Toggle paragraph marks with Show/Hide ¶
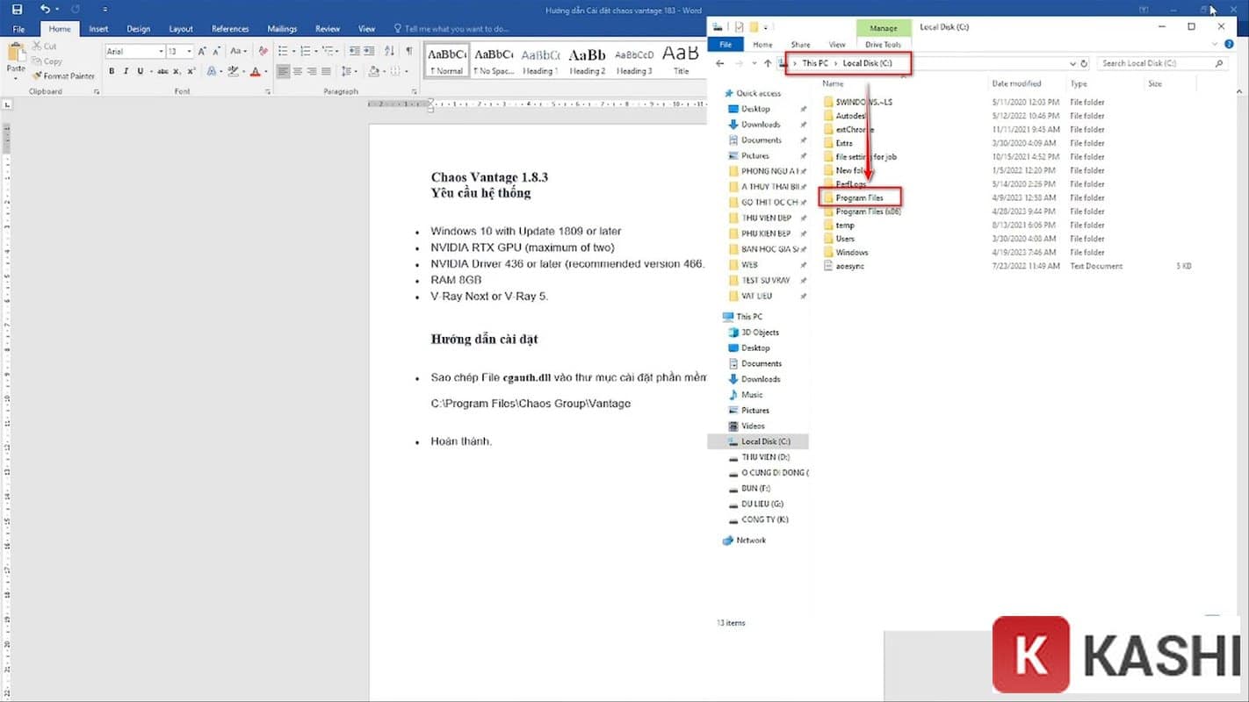 (x=408, y=52)
